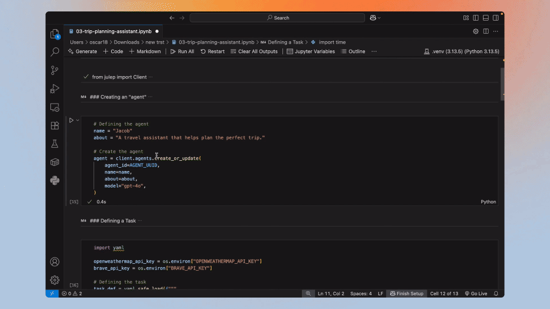Screen dimensions: 550x309
Task: Click the name = "Jacob" code line
Action: point(113,130)
